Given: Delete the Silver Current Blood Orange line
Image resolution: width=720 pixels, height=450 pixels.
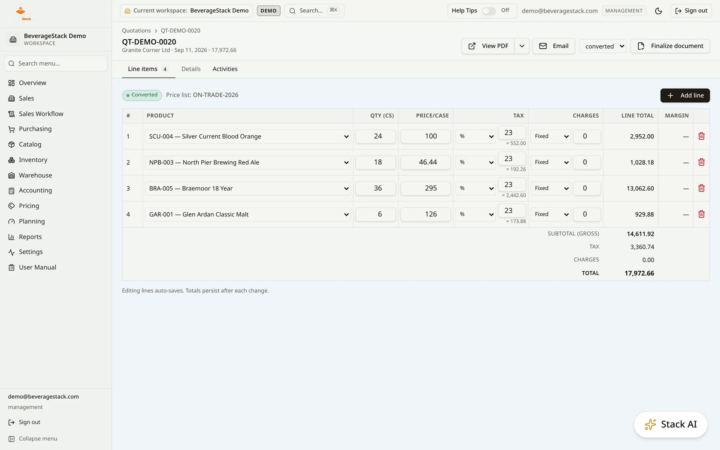Looking at the screenshot, I should [701, 136].
